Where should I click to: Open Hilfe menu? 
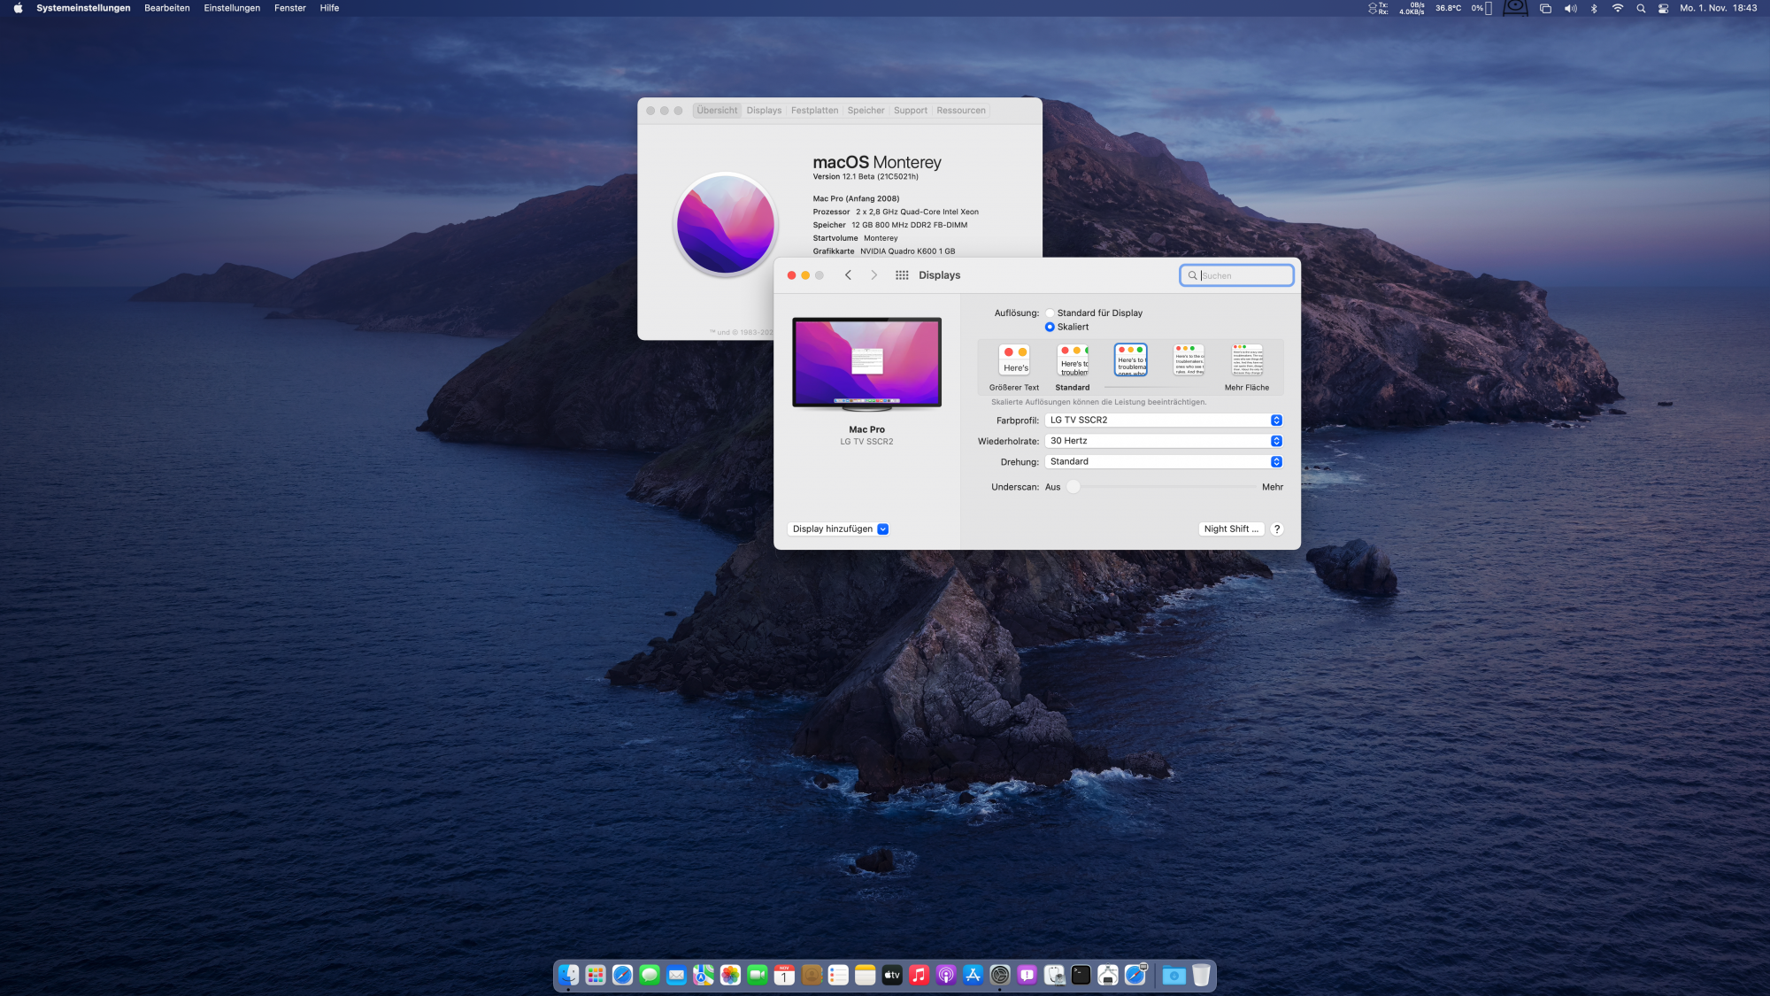(x=329, y=8)
